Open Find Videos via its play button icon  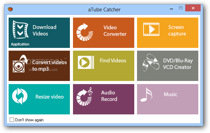(x=86, y=62)
